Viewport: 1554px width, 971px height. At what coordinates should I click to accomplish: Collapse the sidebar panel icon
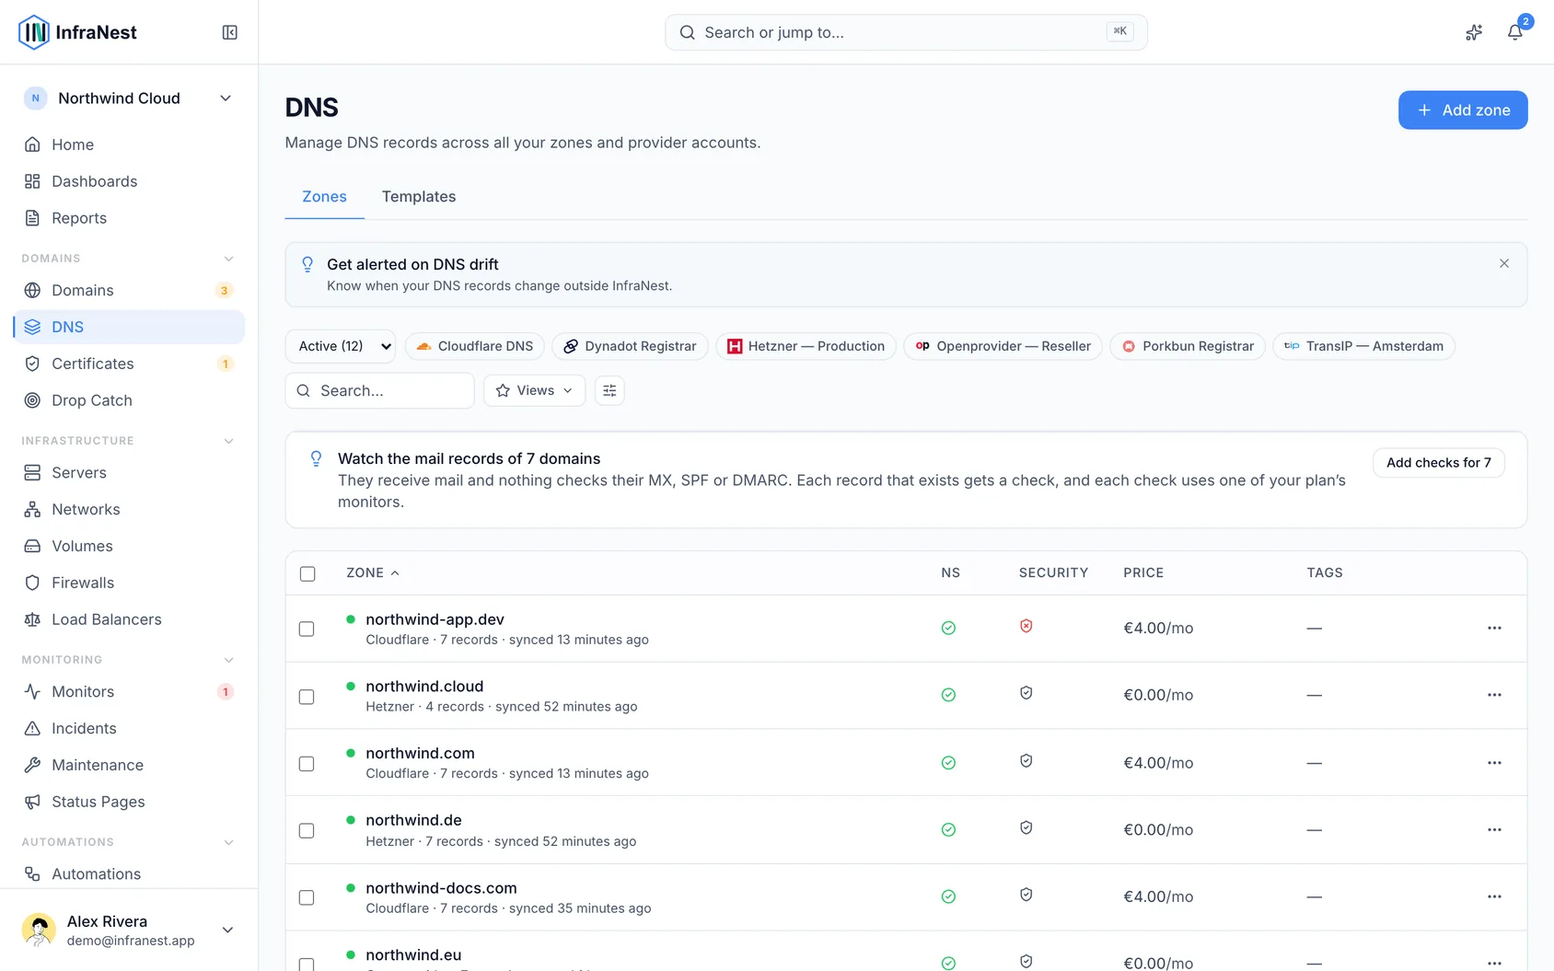(x=230, y=32)
